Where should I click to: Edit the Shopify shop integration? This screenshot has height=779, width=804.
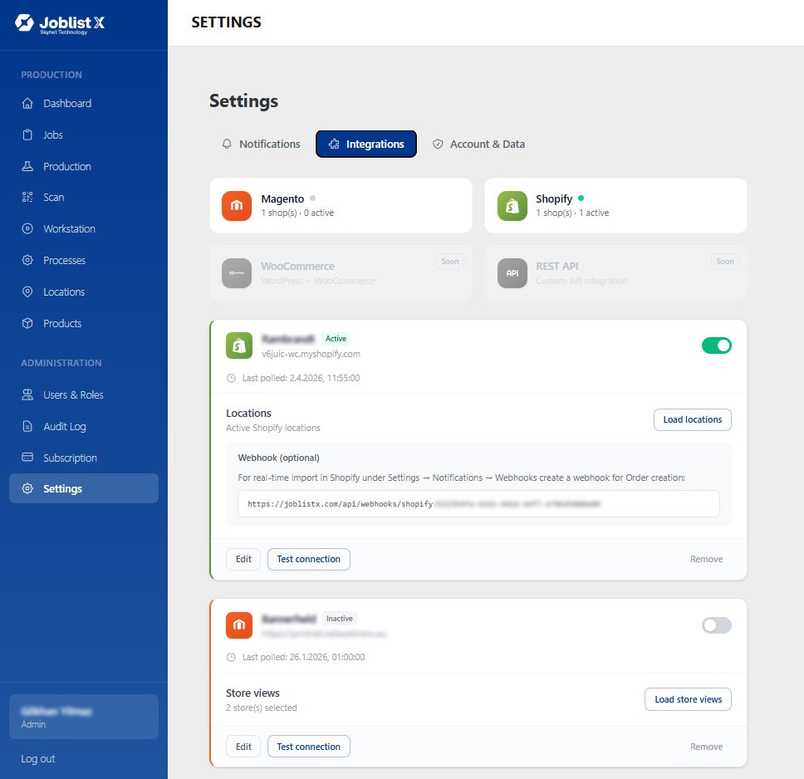[x=243, y=559]
